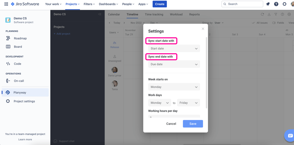Image resolution: width=294 pixels, height=145 pixels.
Task: Toggle All issues option
Action: 260,23
